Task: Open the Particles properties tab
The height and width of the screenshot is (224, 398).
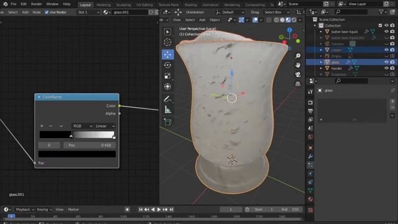Action: click(x=310, y=165)
